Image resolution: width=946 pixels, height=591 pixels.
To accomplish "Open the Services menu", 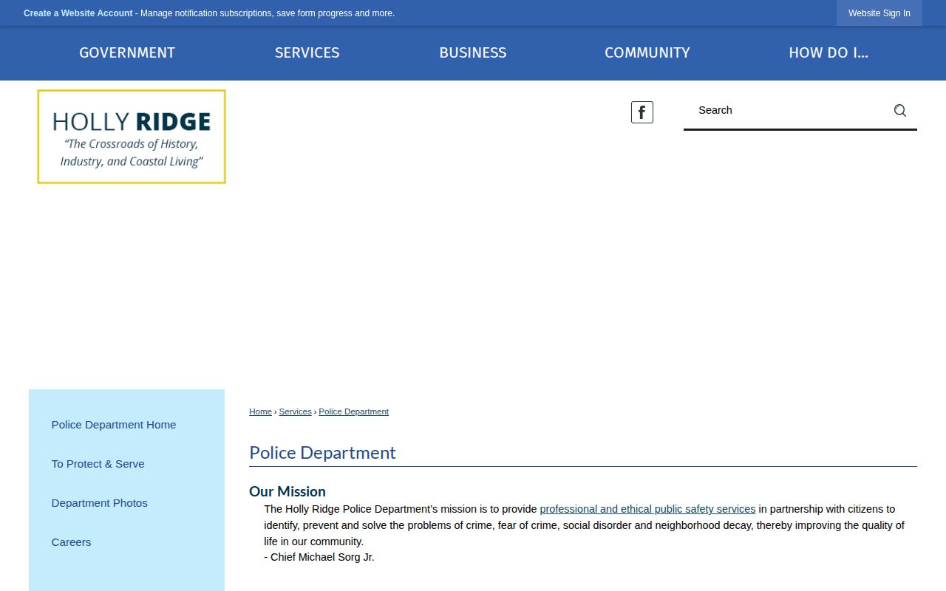I will 307,53.
